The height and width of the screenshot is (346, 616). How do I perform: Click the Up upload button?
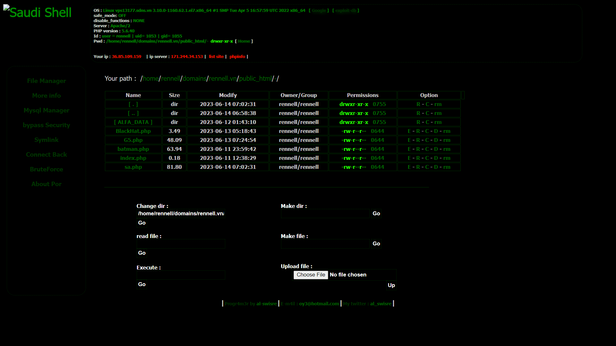(391, 285)
